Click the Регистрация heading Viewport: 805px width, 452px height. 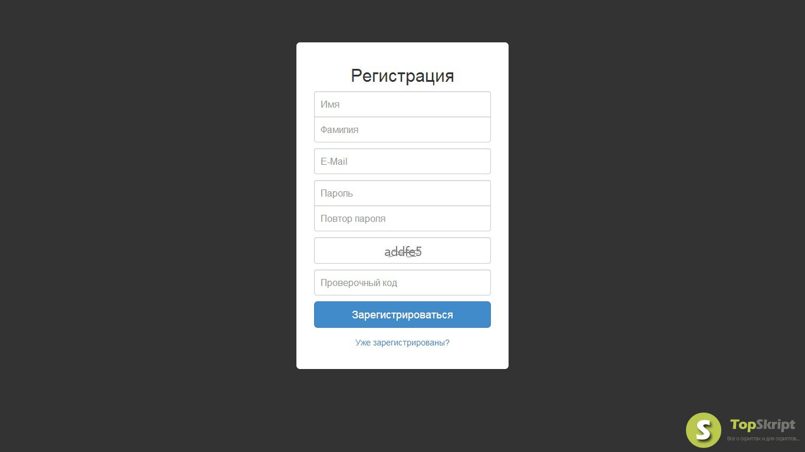(402, 76)
